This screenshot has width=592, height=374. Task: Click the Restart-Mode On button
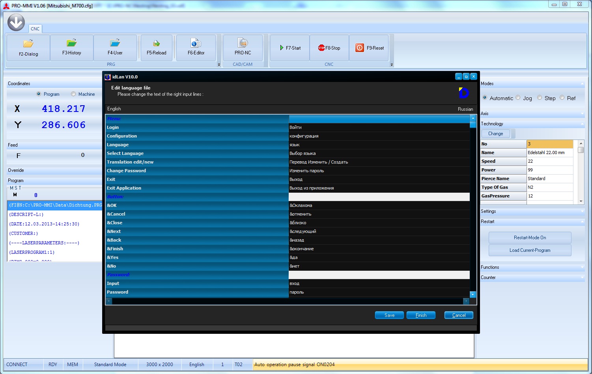(x=530, y=238)
